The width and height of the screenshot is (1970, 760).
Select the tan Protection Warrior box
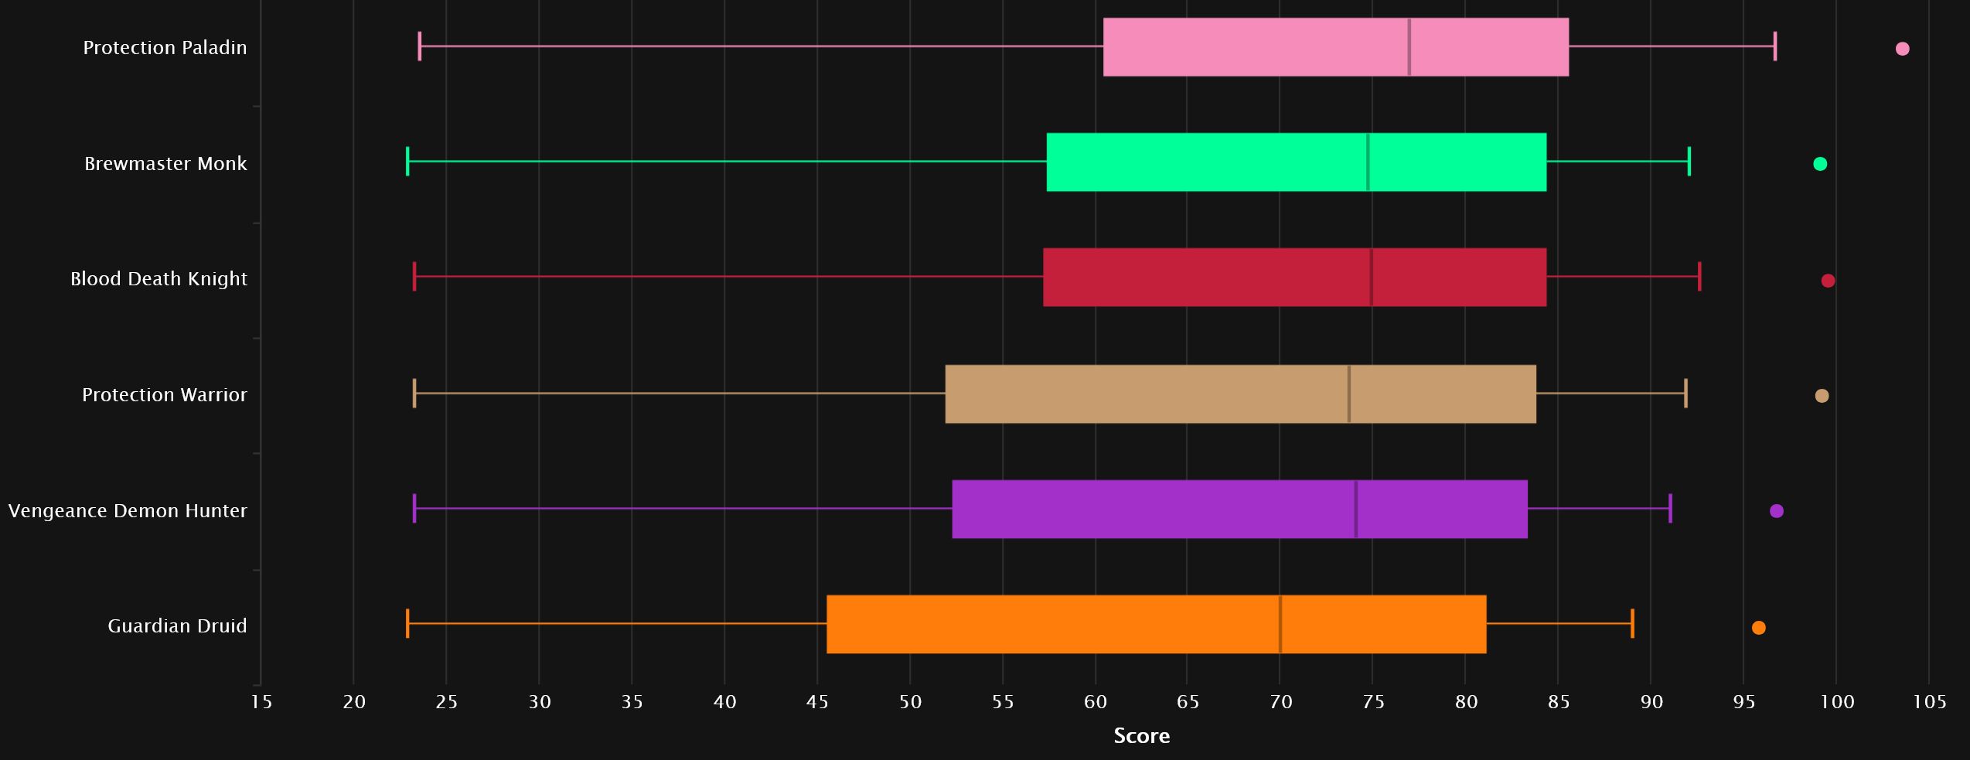1240,394
